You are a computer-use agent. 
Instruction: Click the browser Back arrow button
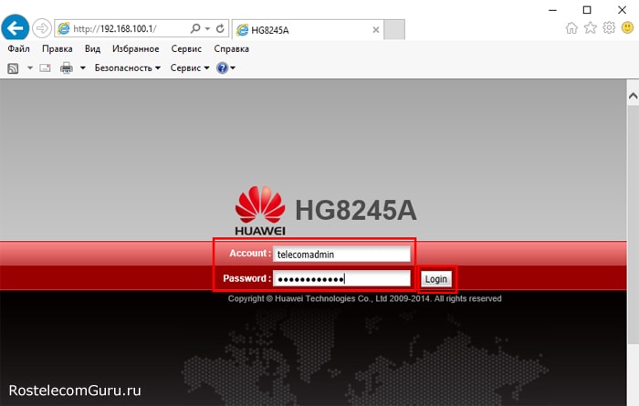(x=16, y=28)
